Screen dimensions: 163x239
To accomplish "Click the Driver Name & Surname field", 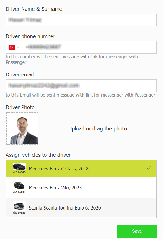I will coord(81,20).
